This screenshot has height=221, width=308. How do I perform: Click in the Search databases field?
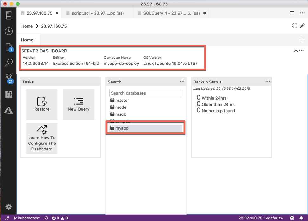click(x=146, y=93)
